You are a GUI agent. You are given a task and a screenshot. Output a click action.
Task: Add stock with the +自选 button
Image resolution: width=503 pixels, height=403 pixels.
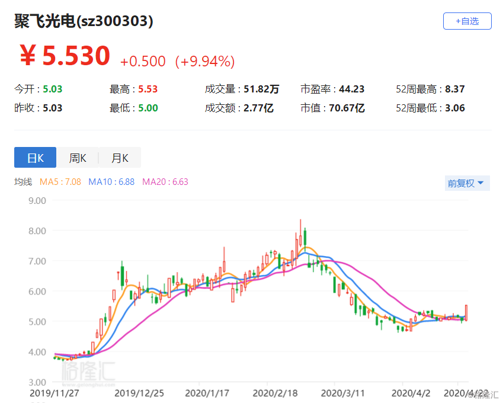467,21
